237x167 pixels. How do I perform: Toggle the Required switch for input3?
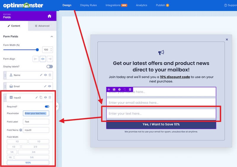click(47, 106)
